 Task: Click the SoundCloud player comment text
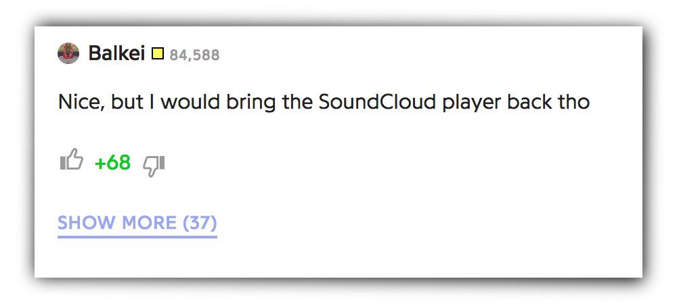324,102
